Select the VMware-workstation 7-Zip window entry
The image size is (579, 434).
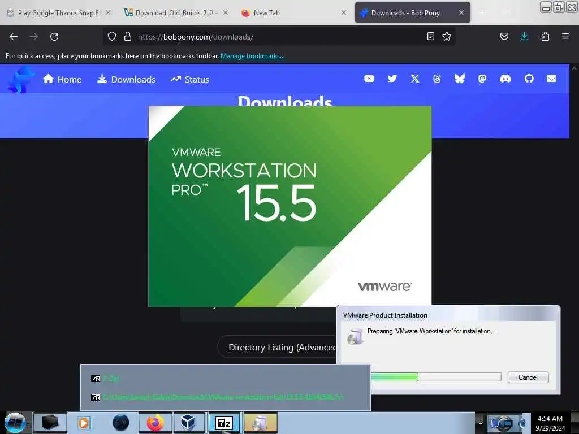[225, 397]
